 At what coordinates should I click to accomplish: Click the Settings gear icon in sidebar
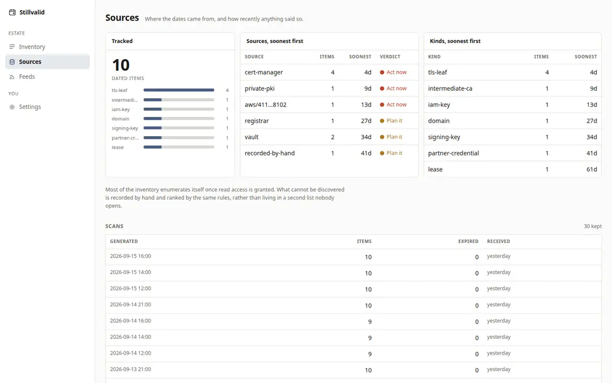coord(12,107)
